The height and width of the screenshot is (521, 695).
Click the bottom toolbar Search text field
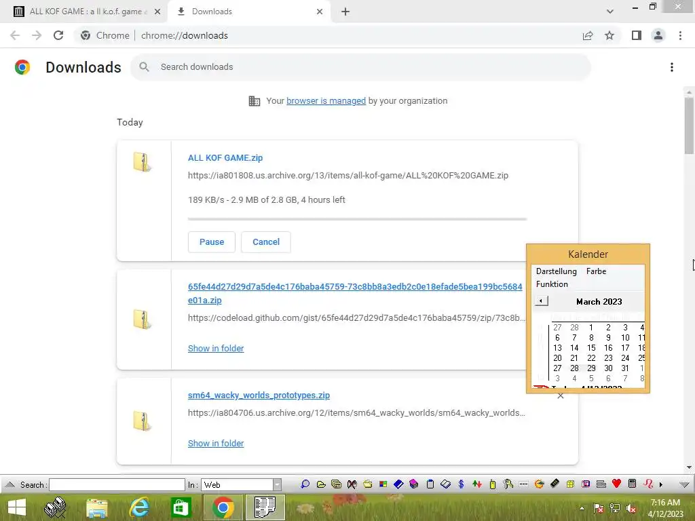click(117, 484)
